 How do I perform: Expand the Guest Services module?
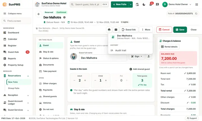point(28,110)
